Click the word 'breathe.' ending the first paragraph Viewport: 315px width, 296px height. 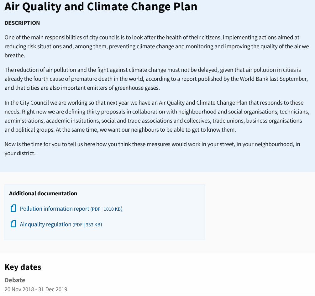[x=15, y=55]
